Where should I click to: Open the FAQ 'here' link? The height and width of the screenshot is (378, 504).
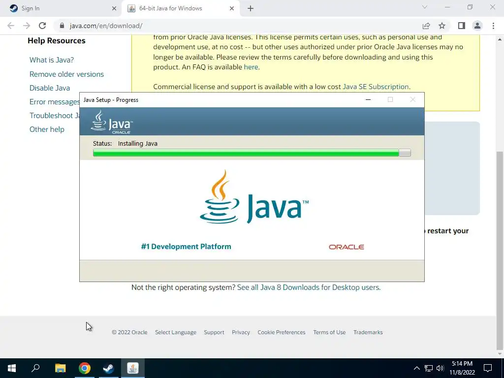pyautogui.click(x=251, y=67)
